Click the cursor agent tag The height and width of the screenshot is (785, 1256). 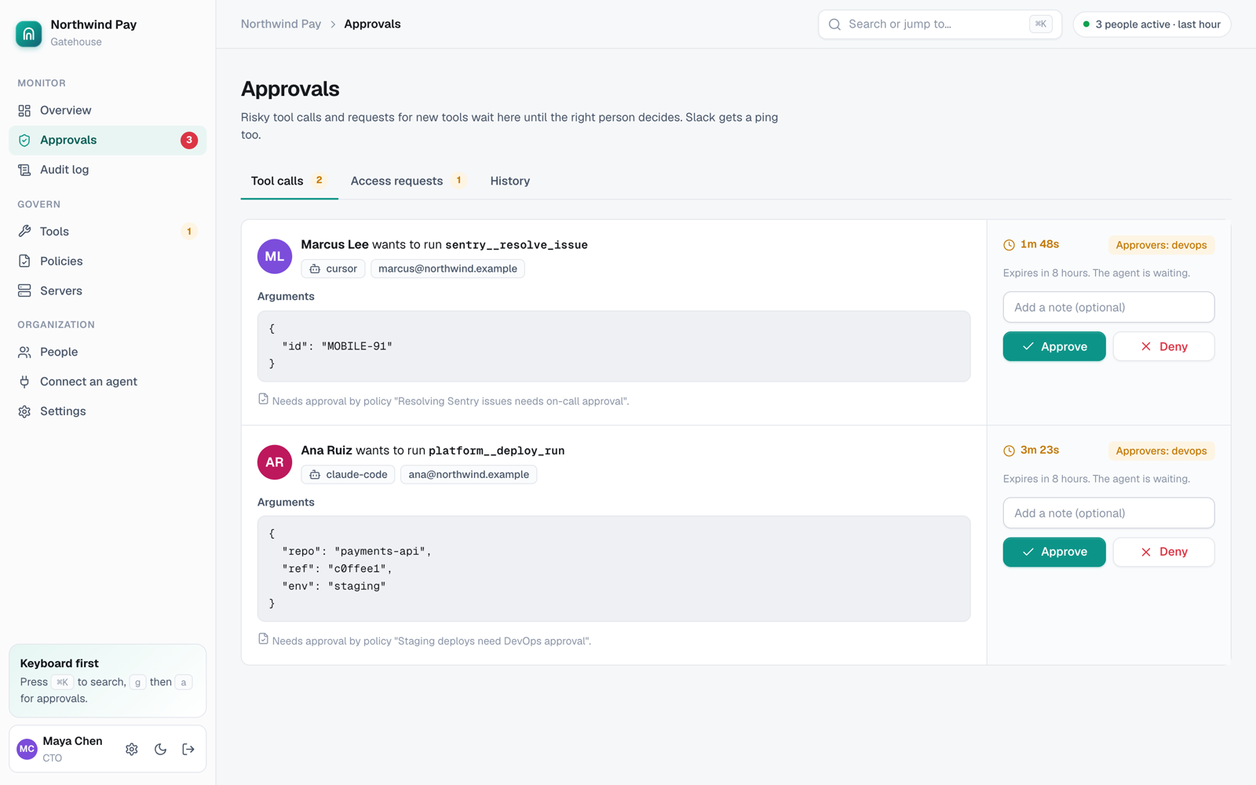coord(334,268)
